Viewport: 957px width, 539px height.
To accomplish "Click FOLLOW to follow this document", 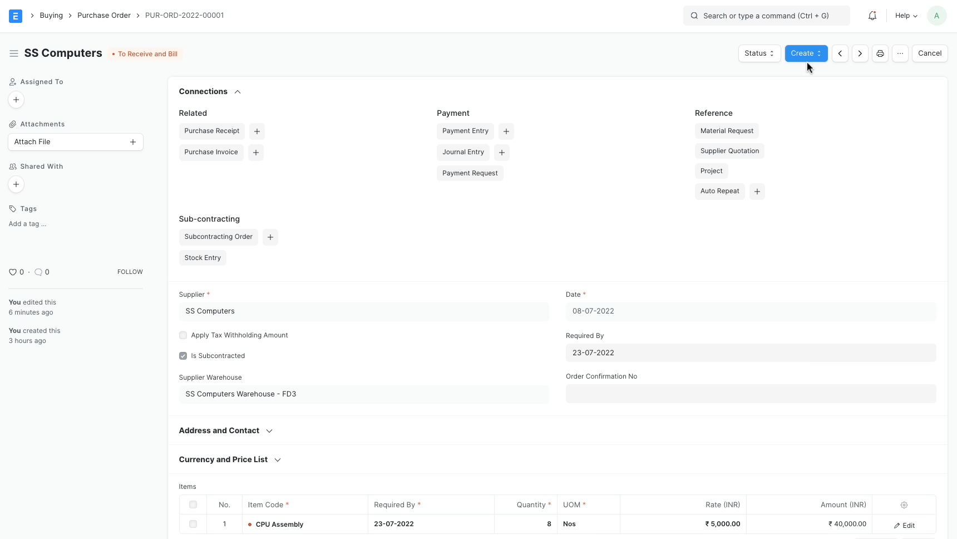I will [130, 272].
